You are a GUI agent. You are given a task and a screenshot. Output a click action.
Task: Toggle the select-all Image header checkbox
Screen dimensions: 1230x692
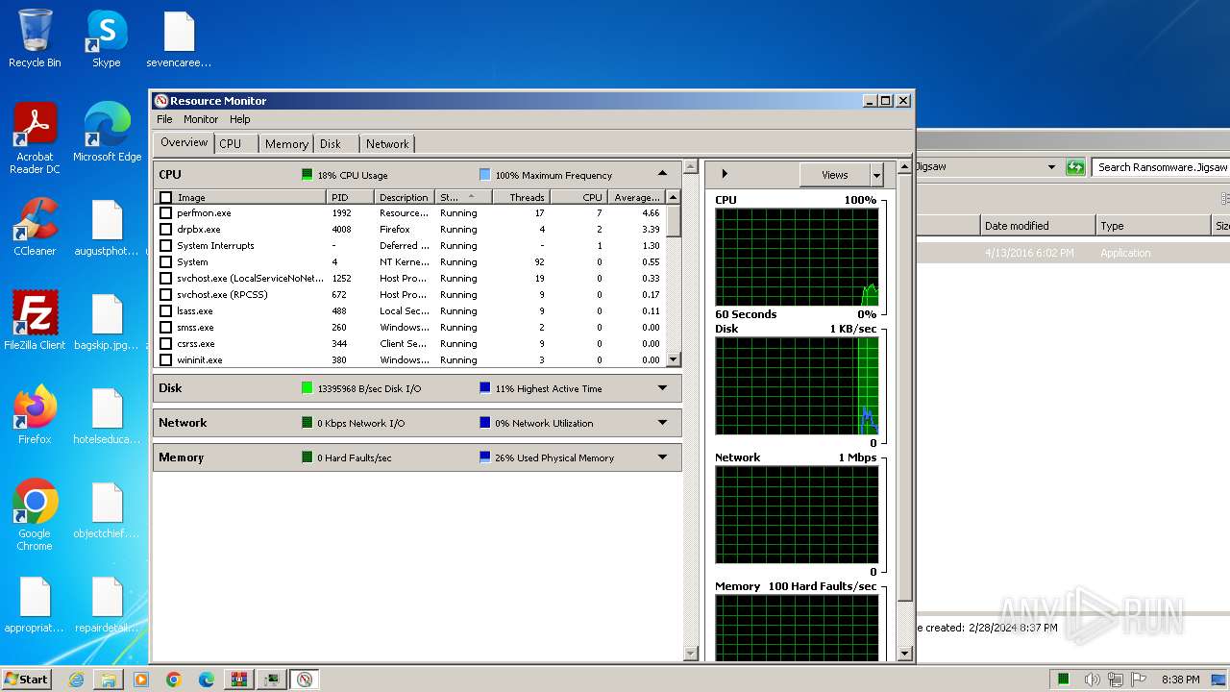165,197
